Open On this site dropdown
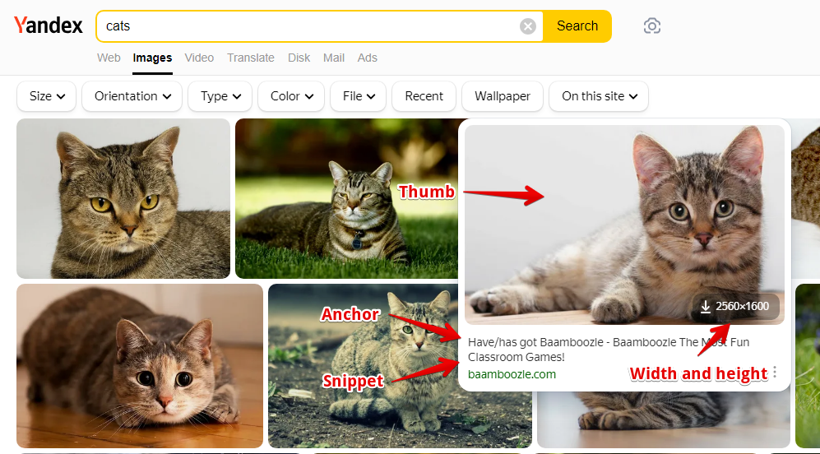 [599, 96]
